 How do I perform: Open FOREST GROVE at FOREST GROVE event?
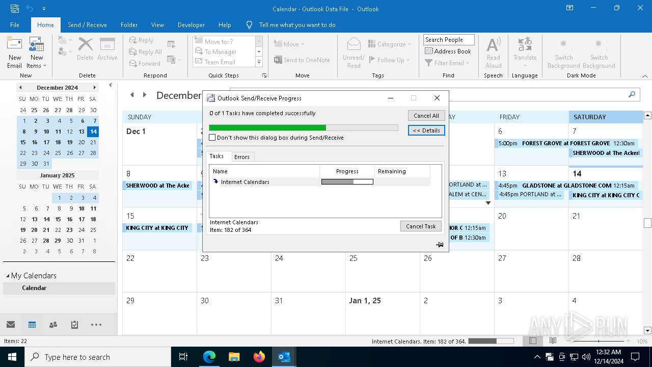(566, 143)
